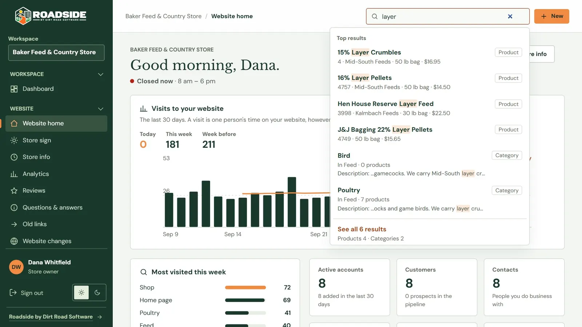
Task: Click the Most visited this week search icon
Action: point(144,272)
